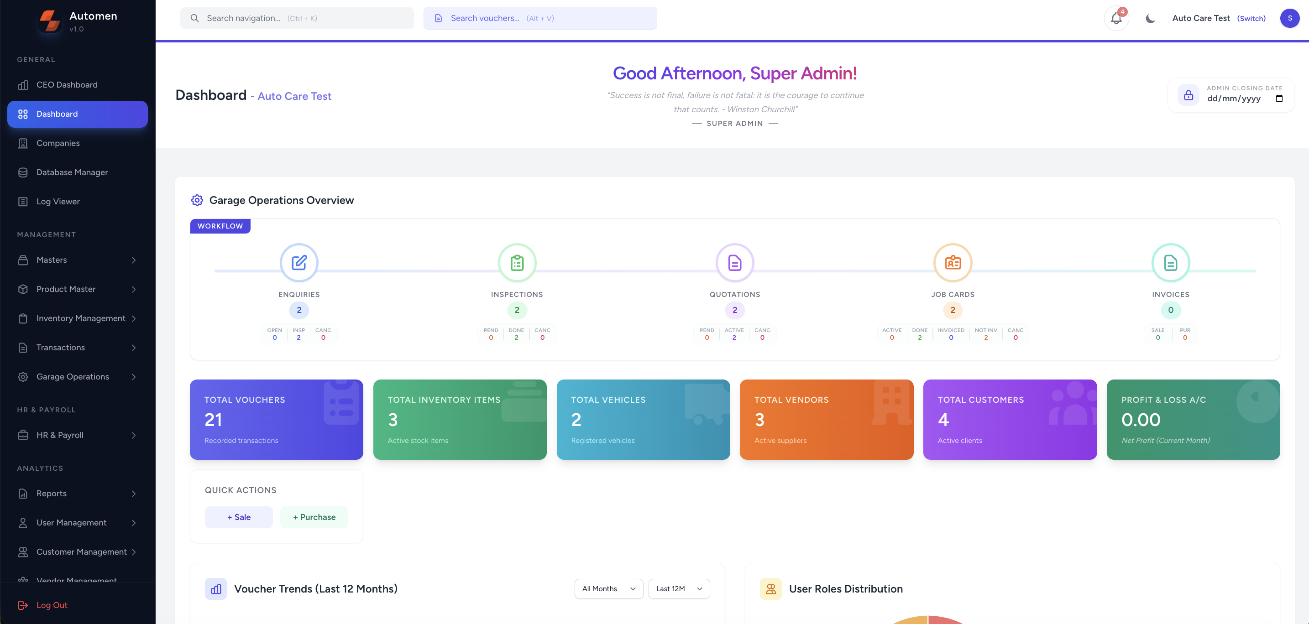Screen dimensions: 1309x624
Task: Click the admin closing date lock icon
Action: tap(1189, 95)
